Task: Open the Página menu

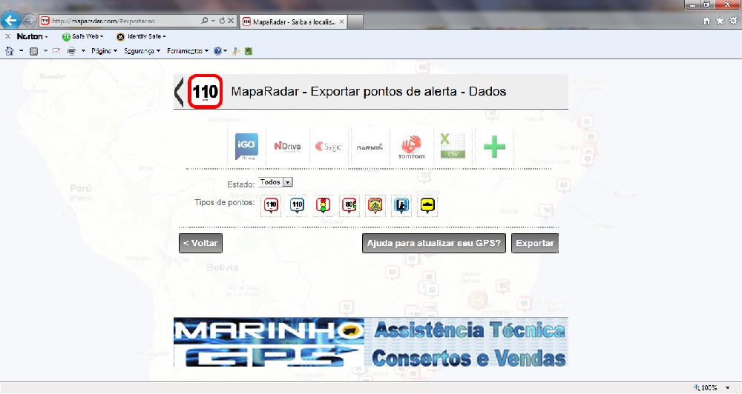Action: click(104, 51)
